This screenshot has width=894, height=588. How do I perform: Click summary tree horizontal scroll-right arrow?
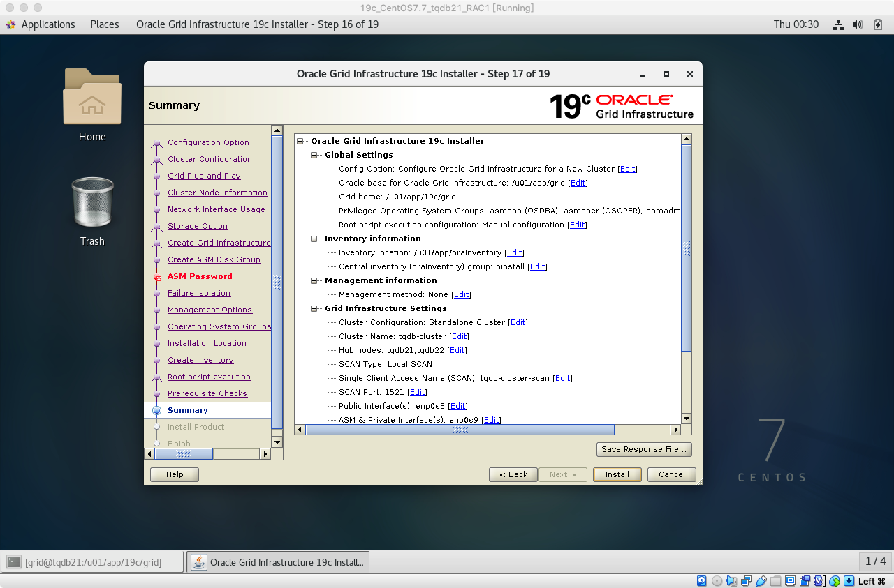pos(675,430)
